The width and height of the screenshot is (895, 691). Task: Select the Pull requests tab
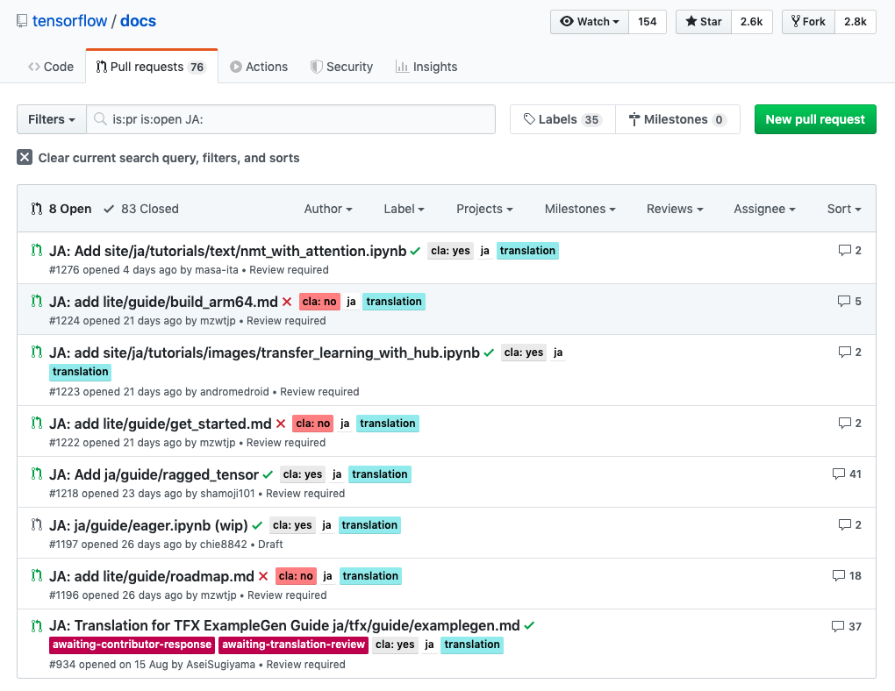tap(151, 67)
